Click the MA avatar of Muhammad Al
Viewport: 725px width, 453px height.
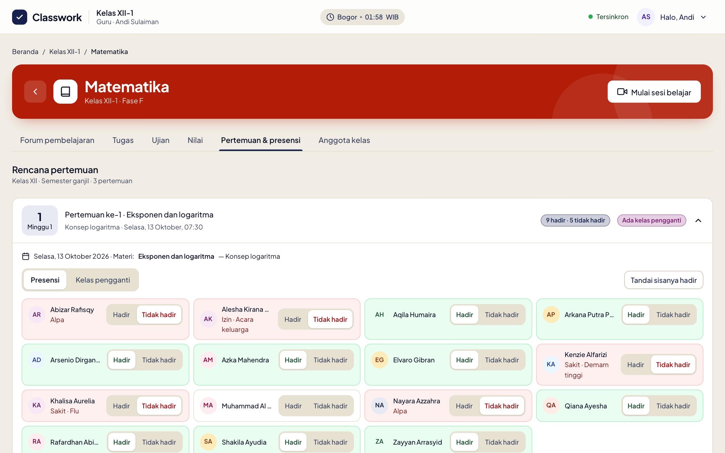click(208, 405)
